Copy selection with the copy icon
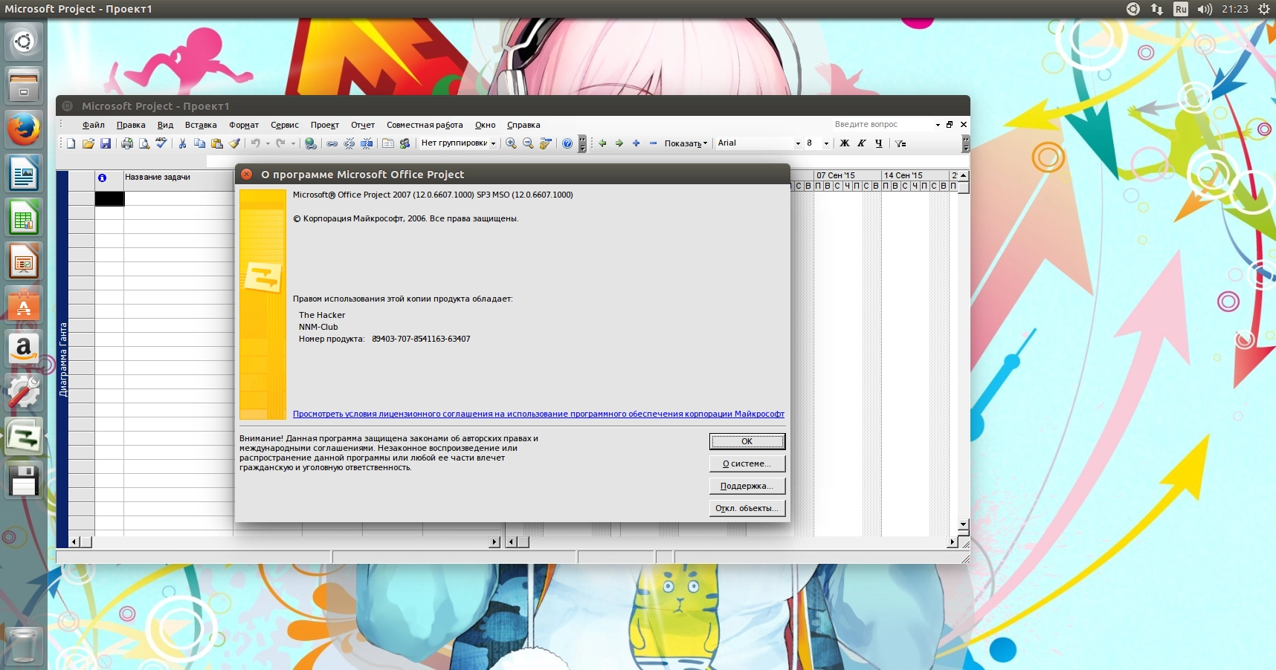The height and width of the screenshot is (670, 1276). tap(199, 143)
